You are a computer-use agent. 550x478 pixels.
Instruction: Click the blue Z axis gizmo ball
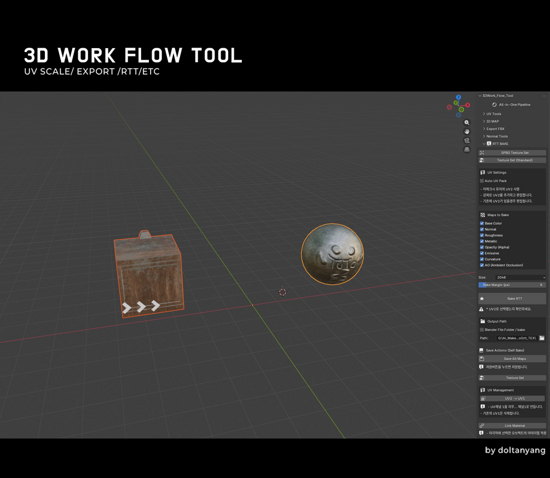pyautogui.click(x=459, y=97)
